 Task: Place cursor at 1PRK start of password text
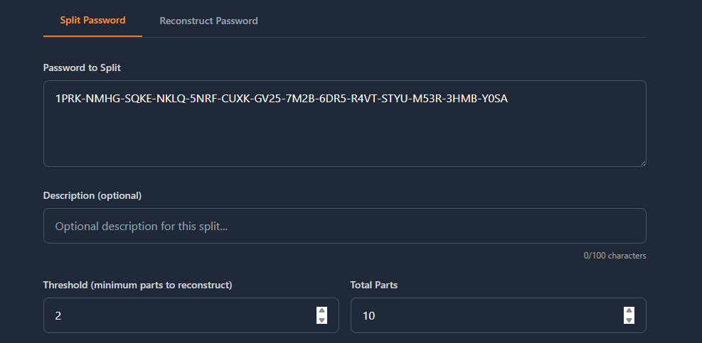55,98
